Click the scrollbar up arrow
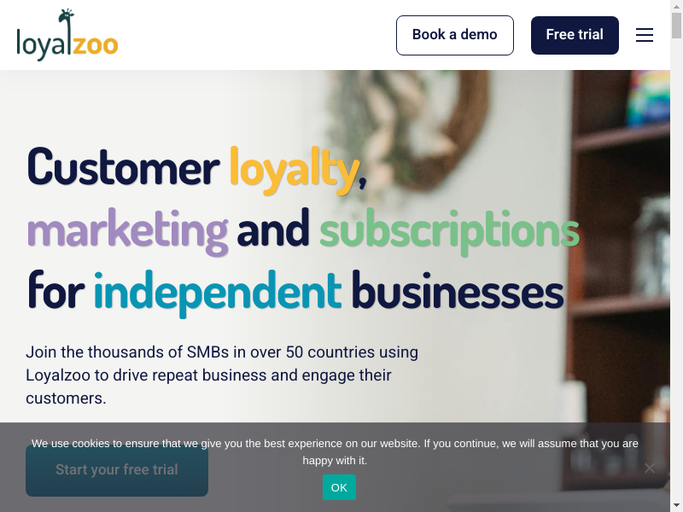Viewport: 683px width, 512px height. (676, 6)
